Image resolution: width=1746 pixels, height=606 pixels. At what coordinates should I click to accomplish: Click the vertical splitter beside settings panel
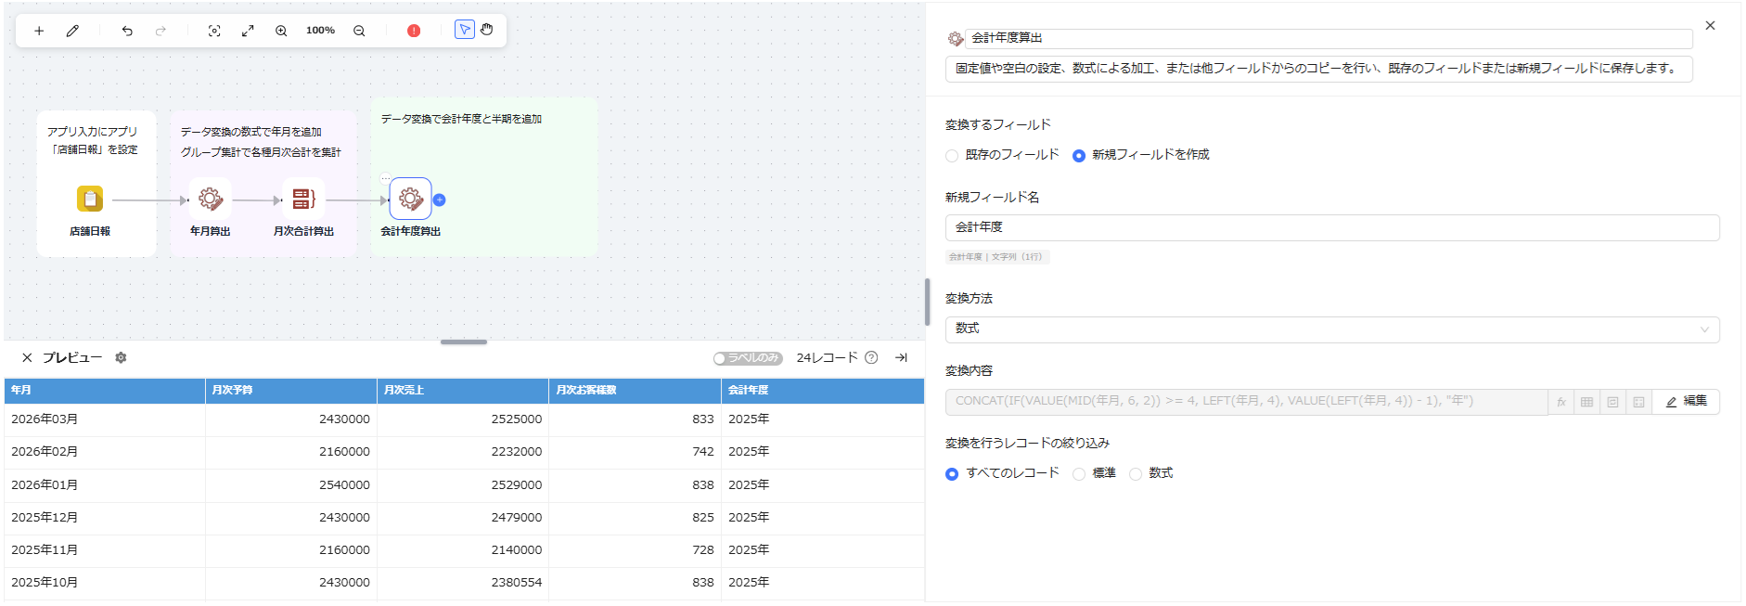click(927, 302)
